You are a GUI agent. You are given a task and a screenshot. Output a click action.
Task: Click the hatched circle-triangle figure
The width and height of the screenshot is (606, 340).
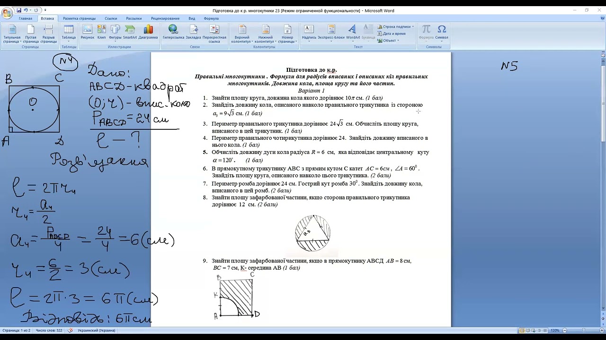tap(312, 233)
